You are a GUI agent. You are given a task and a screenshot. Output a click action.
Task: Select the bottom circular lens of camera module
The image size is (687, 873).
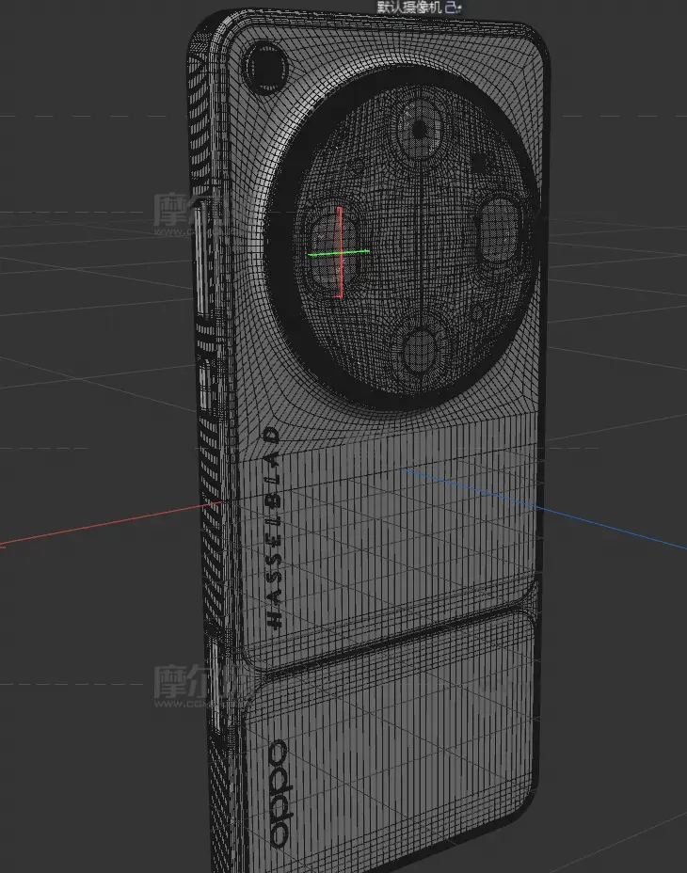[420, 347]
